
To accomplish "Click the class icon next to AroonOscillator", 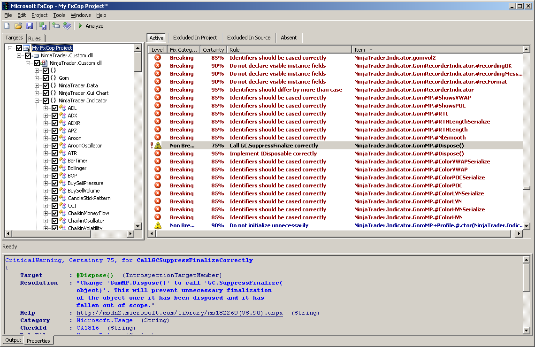I will tap(62, 146).
